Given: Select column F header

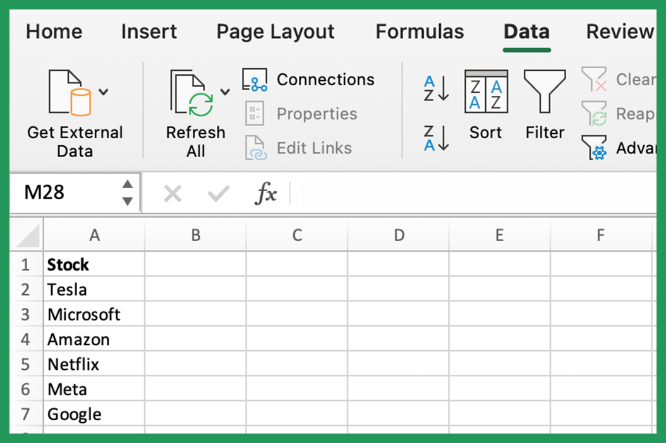Looking at the screenshot, I should tap(600, 235).
